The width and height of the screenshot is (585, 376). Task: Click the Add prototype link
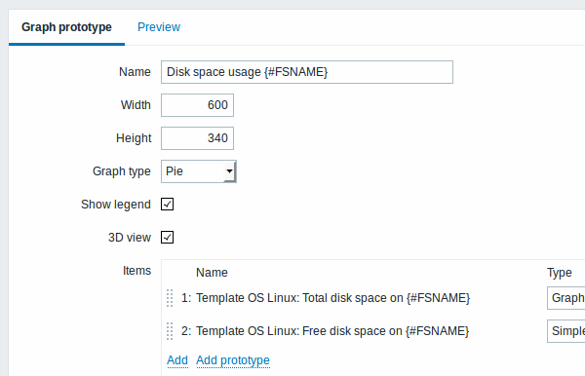tap(233, 360)
